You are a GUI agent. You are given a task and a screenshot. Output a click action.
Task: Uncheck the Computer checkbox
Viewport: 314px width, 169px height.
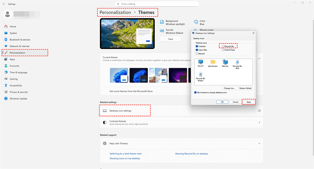(x=197, y=46)
